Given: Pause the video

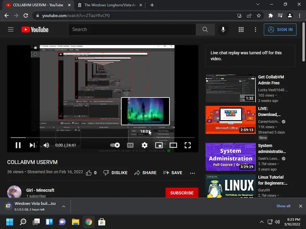Looking at the screenshot, I should click(18, 145).
